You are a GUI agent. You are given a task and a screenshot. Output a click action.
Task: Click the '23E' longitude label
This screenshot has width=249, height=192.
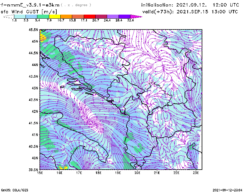[196, 173]
